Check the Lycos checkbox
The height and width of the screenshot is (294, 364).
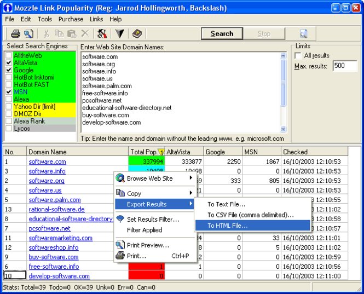pyautogui.click(x=9, y=128)
